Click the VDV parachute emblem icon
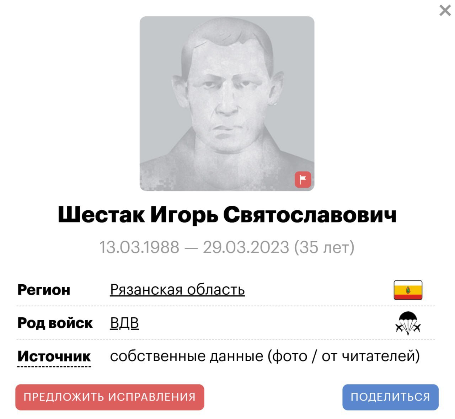 click(x=408, y=323)
